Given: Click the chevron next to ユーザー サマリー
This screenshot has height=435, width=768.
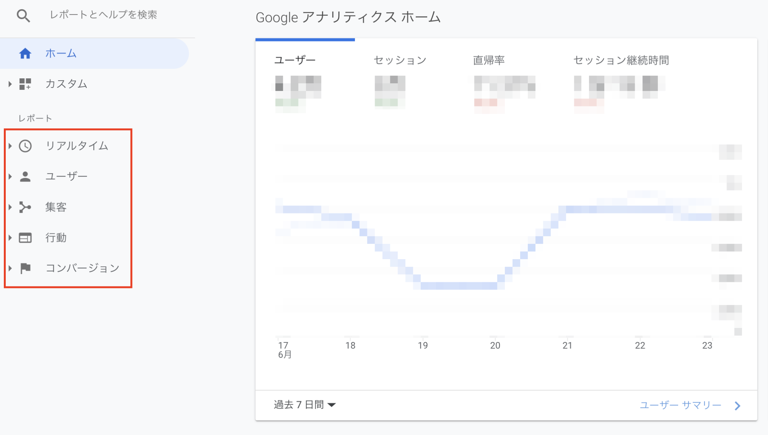Looking at the screenshot, I should (x=737, y=405).
